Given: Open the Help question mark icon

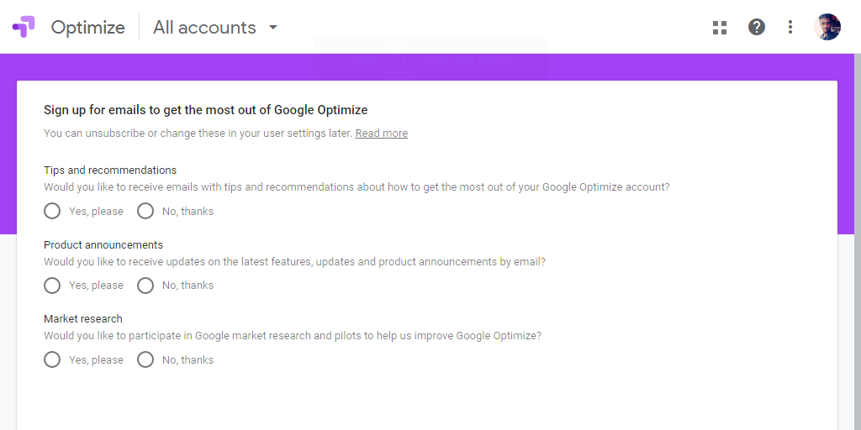Looking at the screenshot, I should [x=756, y=27].
